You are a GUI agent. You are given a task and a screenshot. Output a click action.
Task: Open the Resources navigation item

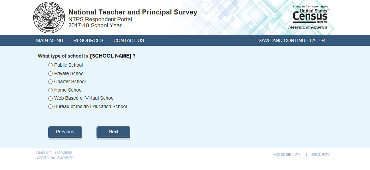(x=88, y=40)
